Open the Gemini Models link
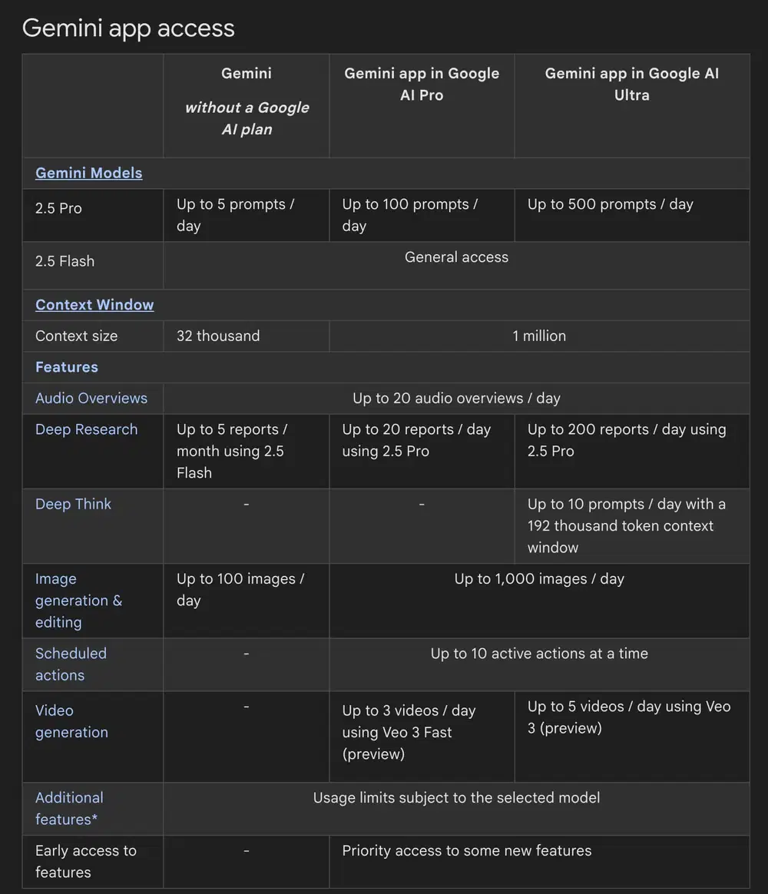This screenshot has width=768, height=894. [x=88, y=173]
